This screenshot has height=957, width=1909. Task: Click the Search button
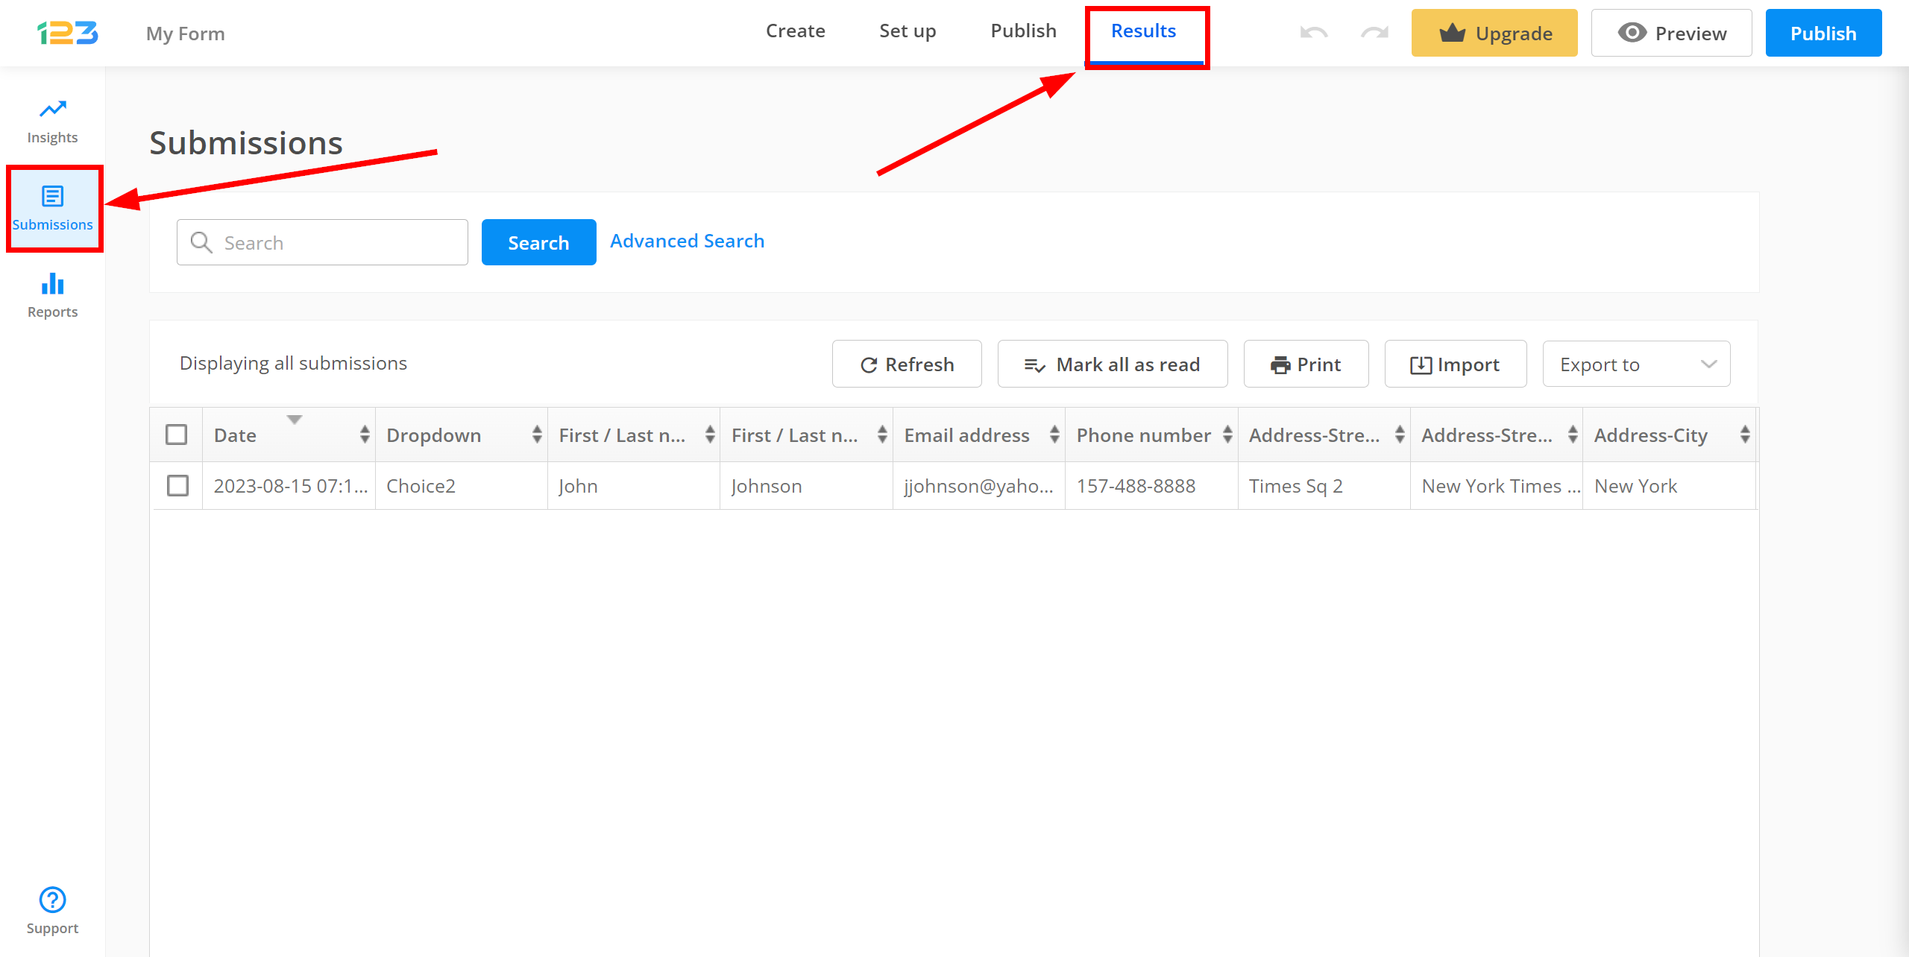coord(538,241)
